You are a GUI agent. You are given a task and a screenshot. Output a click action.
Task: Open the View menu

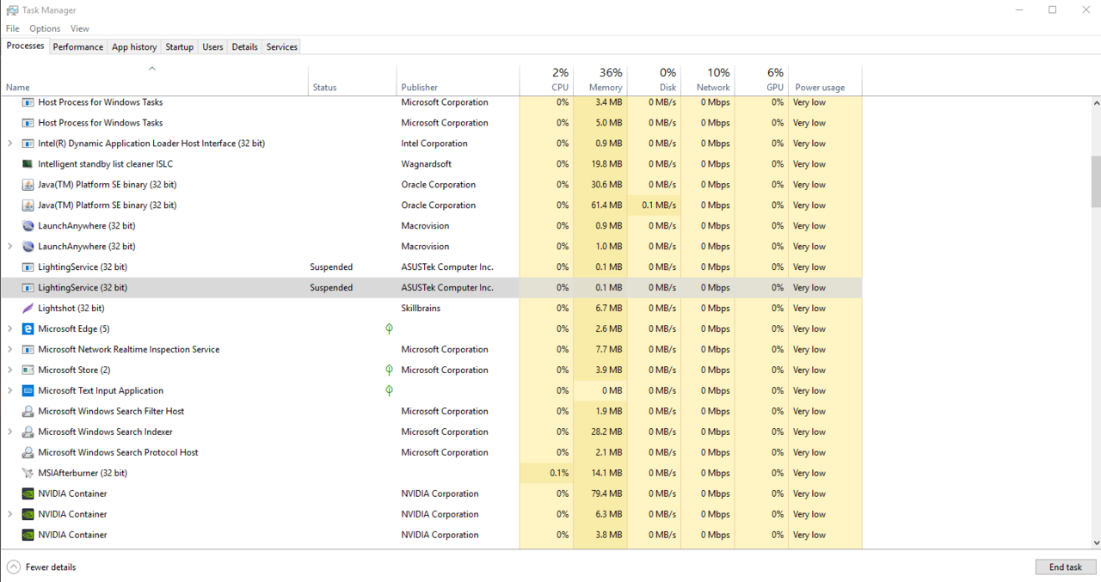(x=80, y=28)
